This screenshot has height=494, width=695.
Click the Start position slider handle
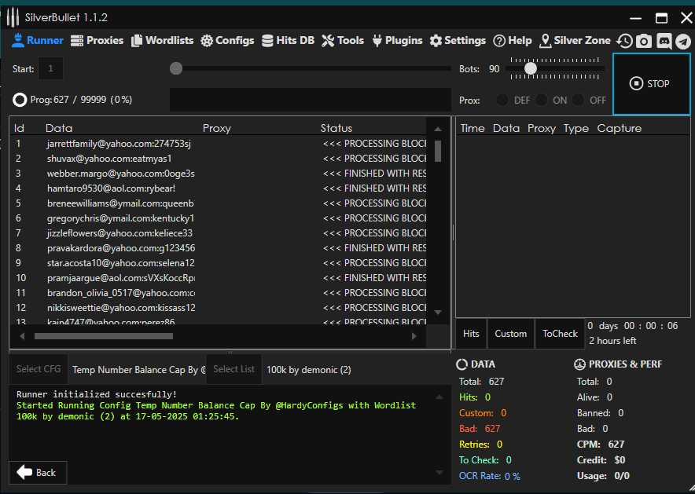(x=176, y=68)
